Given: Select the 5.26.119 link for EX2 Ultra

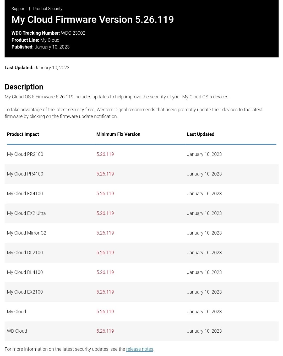Looking at the screenshot, I should 105,213.
